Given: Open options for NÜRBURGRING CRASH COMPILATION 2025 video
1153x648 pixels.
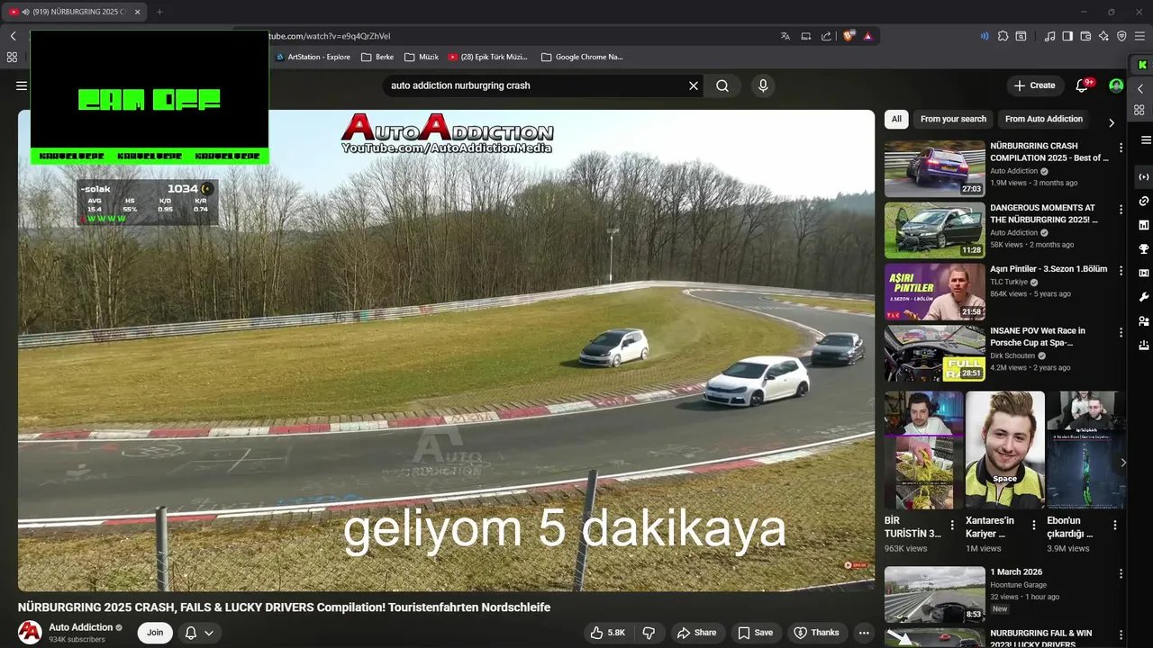Looking at the screenshot, I should (x=1121, y=148).
